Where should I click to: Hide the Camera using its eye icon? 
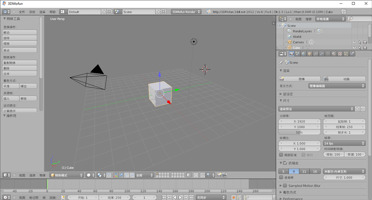354,42
